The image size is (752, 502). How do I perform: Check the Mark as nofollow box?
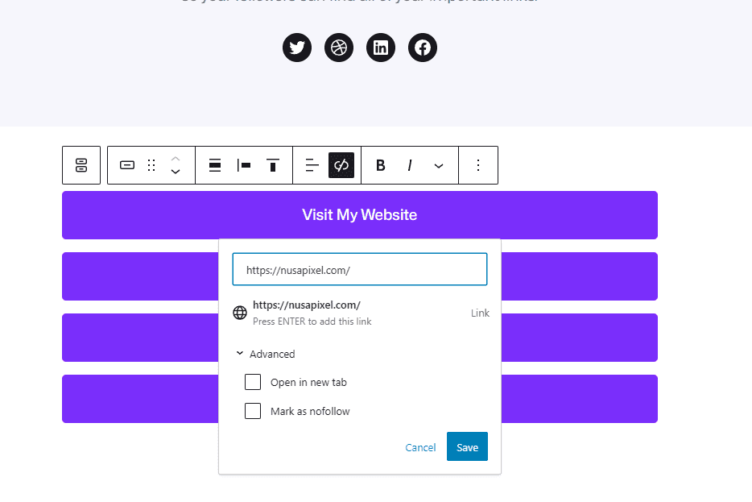[253, 411]
